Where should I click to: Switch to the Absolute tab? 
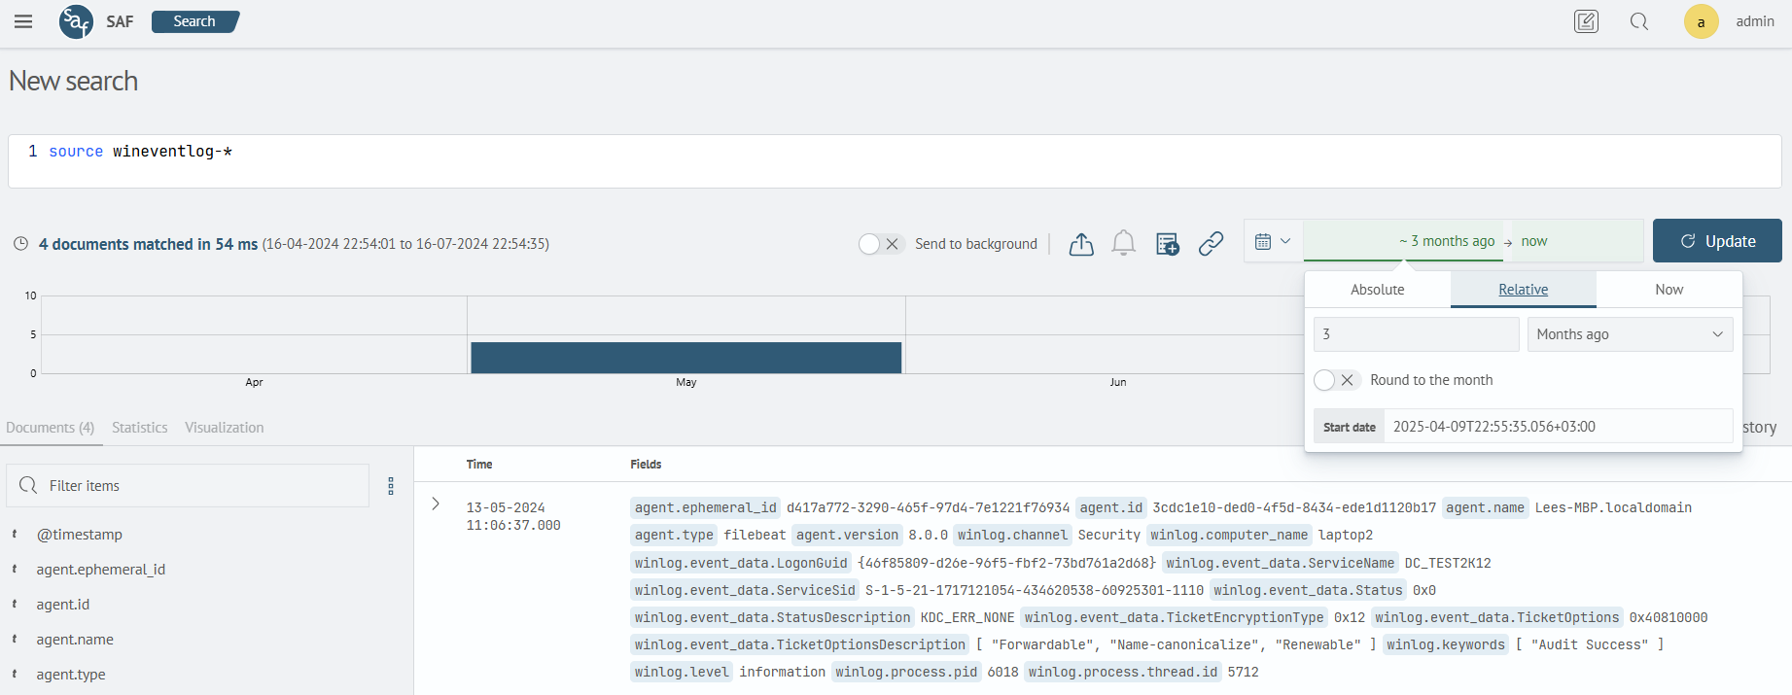pos(1377,290)
